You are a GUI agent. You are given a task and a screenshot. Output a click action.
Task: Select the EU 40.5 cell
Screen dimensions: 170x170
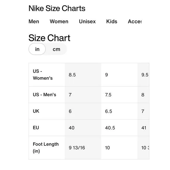119,127
